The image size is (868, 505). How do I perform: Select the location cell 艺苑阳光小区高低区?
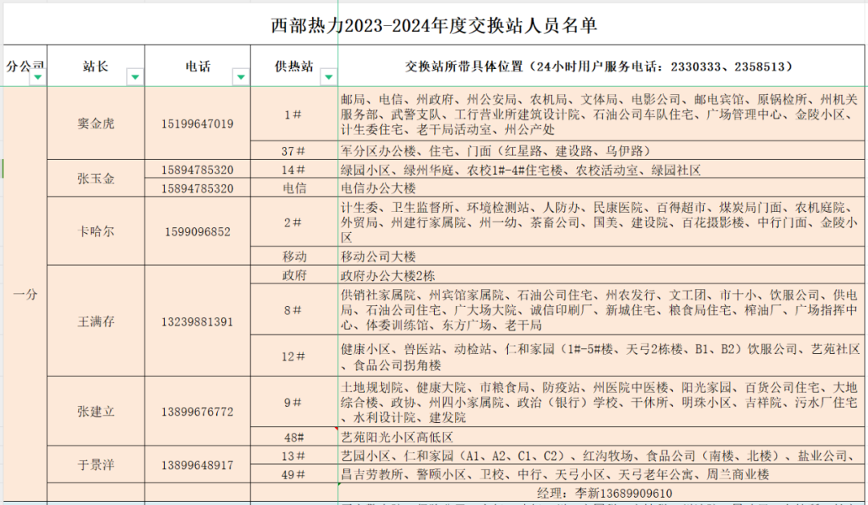[x=601, y=437]
